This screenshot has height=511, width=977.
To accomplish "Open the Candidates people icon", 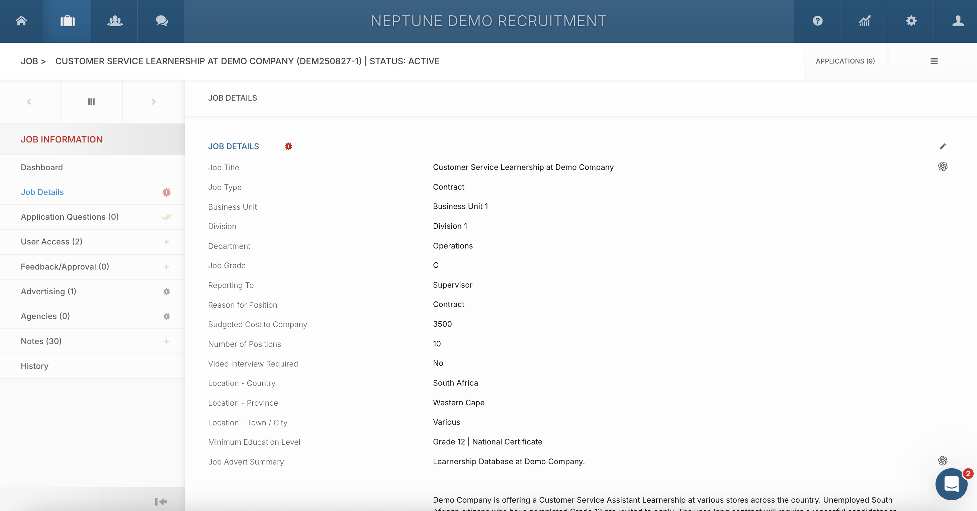I will pos(114,21).
